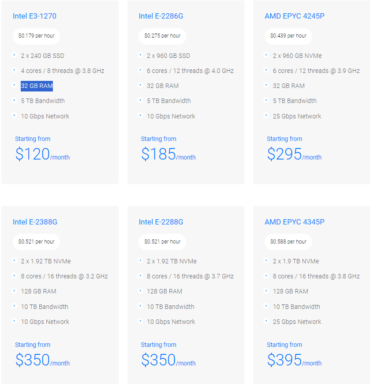Select the $0.275 per hour badge
Image resolution: width=370 pixels, height=384 pixels.
162,36
